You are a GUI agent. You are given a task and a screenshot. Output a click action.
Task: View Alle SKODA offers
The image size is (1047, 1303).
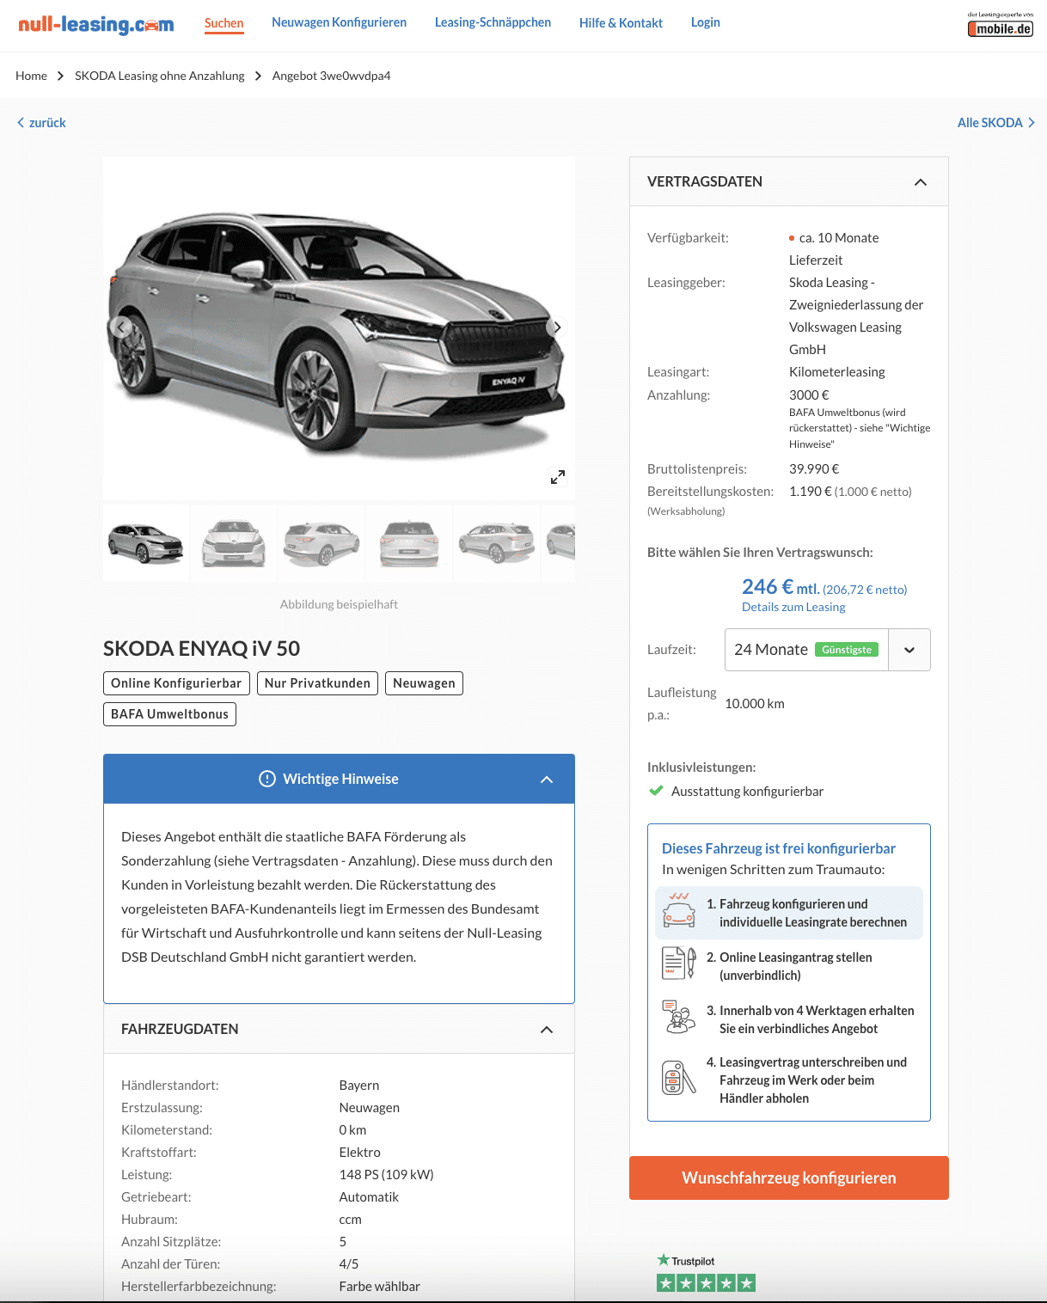point(996,123)
